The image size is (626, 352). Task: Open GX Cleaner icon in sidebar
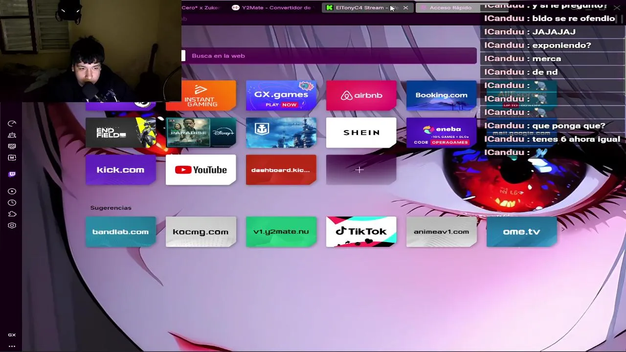click(x=12, y=135)
